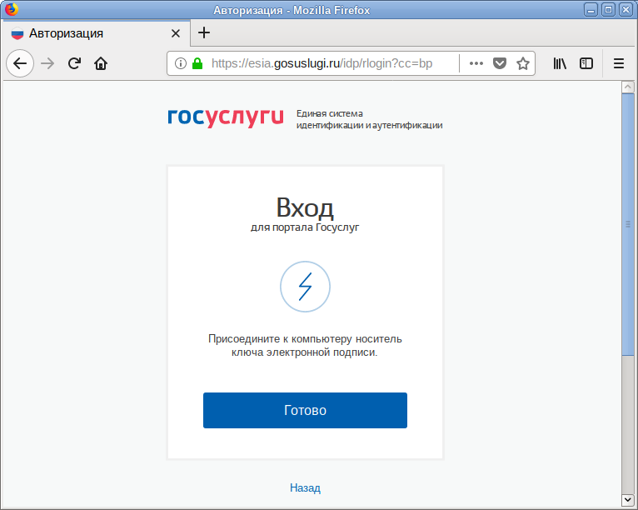Click the scrollbar up arrow
Screen dimensions: 638x510
628,87
